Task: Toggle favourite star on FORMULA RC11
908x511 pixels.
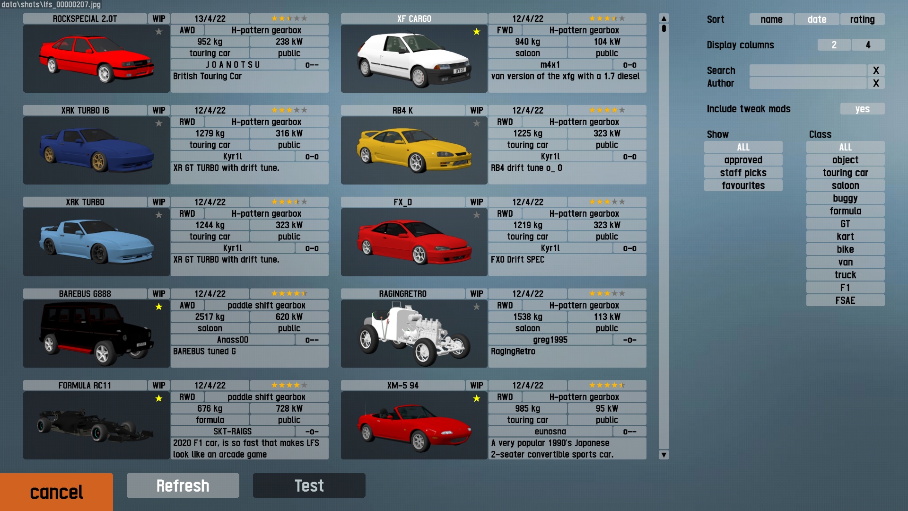Action: tap(159, 398)
